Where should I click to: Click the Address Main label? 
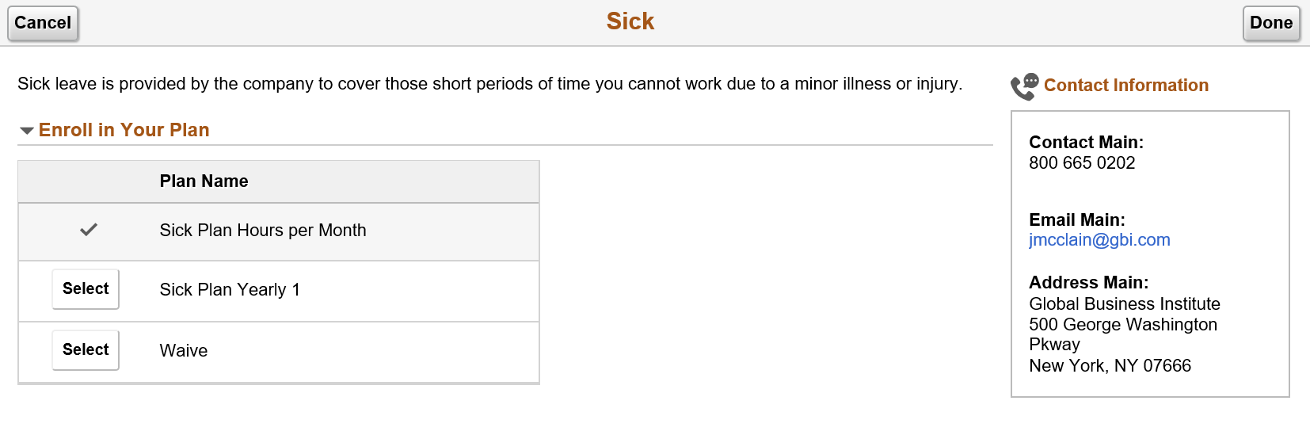pos(1088,283)
